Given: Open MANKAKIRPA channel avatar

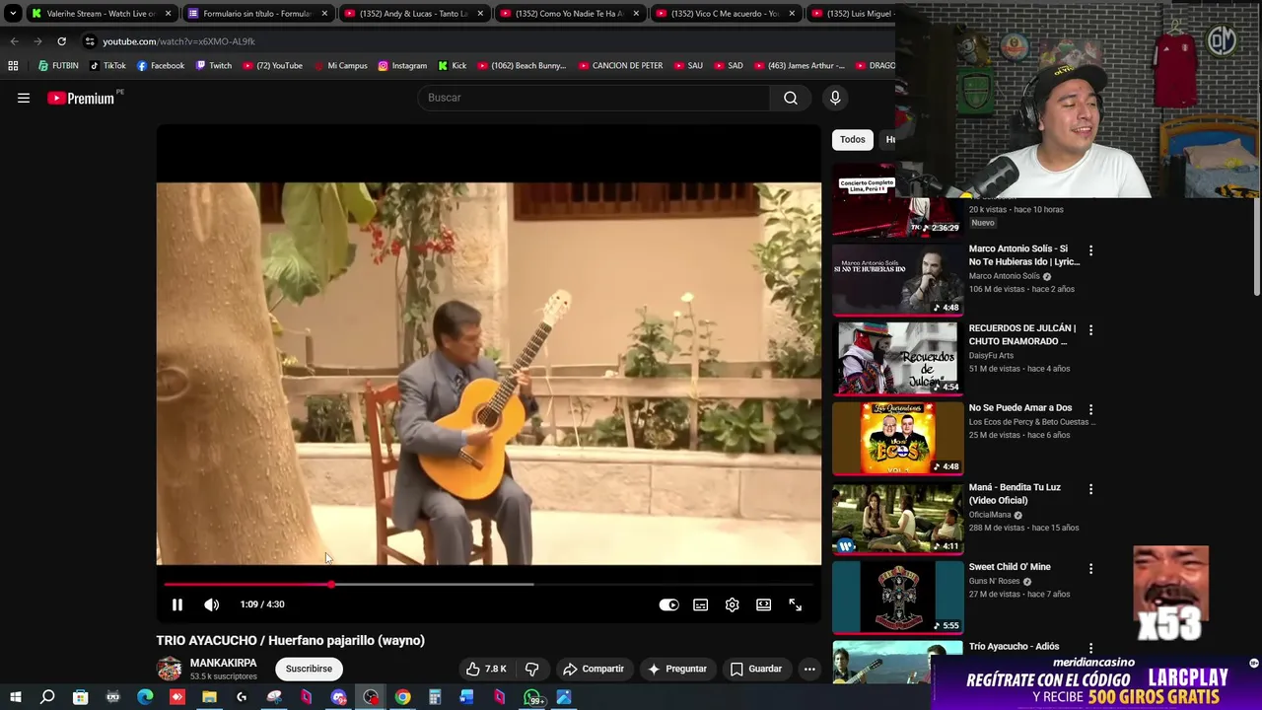Looking at the screenshot, I should 170,669.
